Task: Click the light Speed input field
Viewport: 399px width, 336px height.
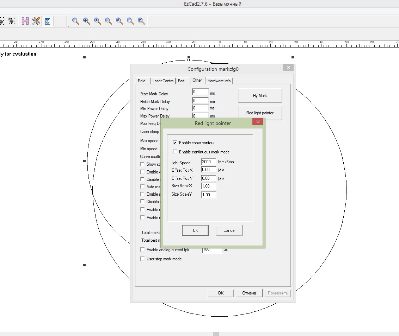Action: point(208,162)
